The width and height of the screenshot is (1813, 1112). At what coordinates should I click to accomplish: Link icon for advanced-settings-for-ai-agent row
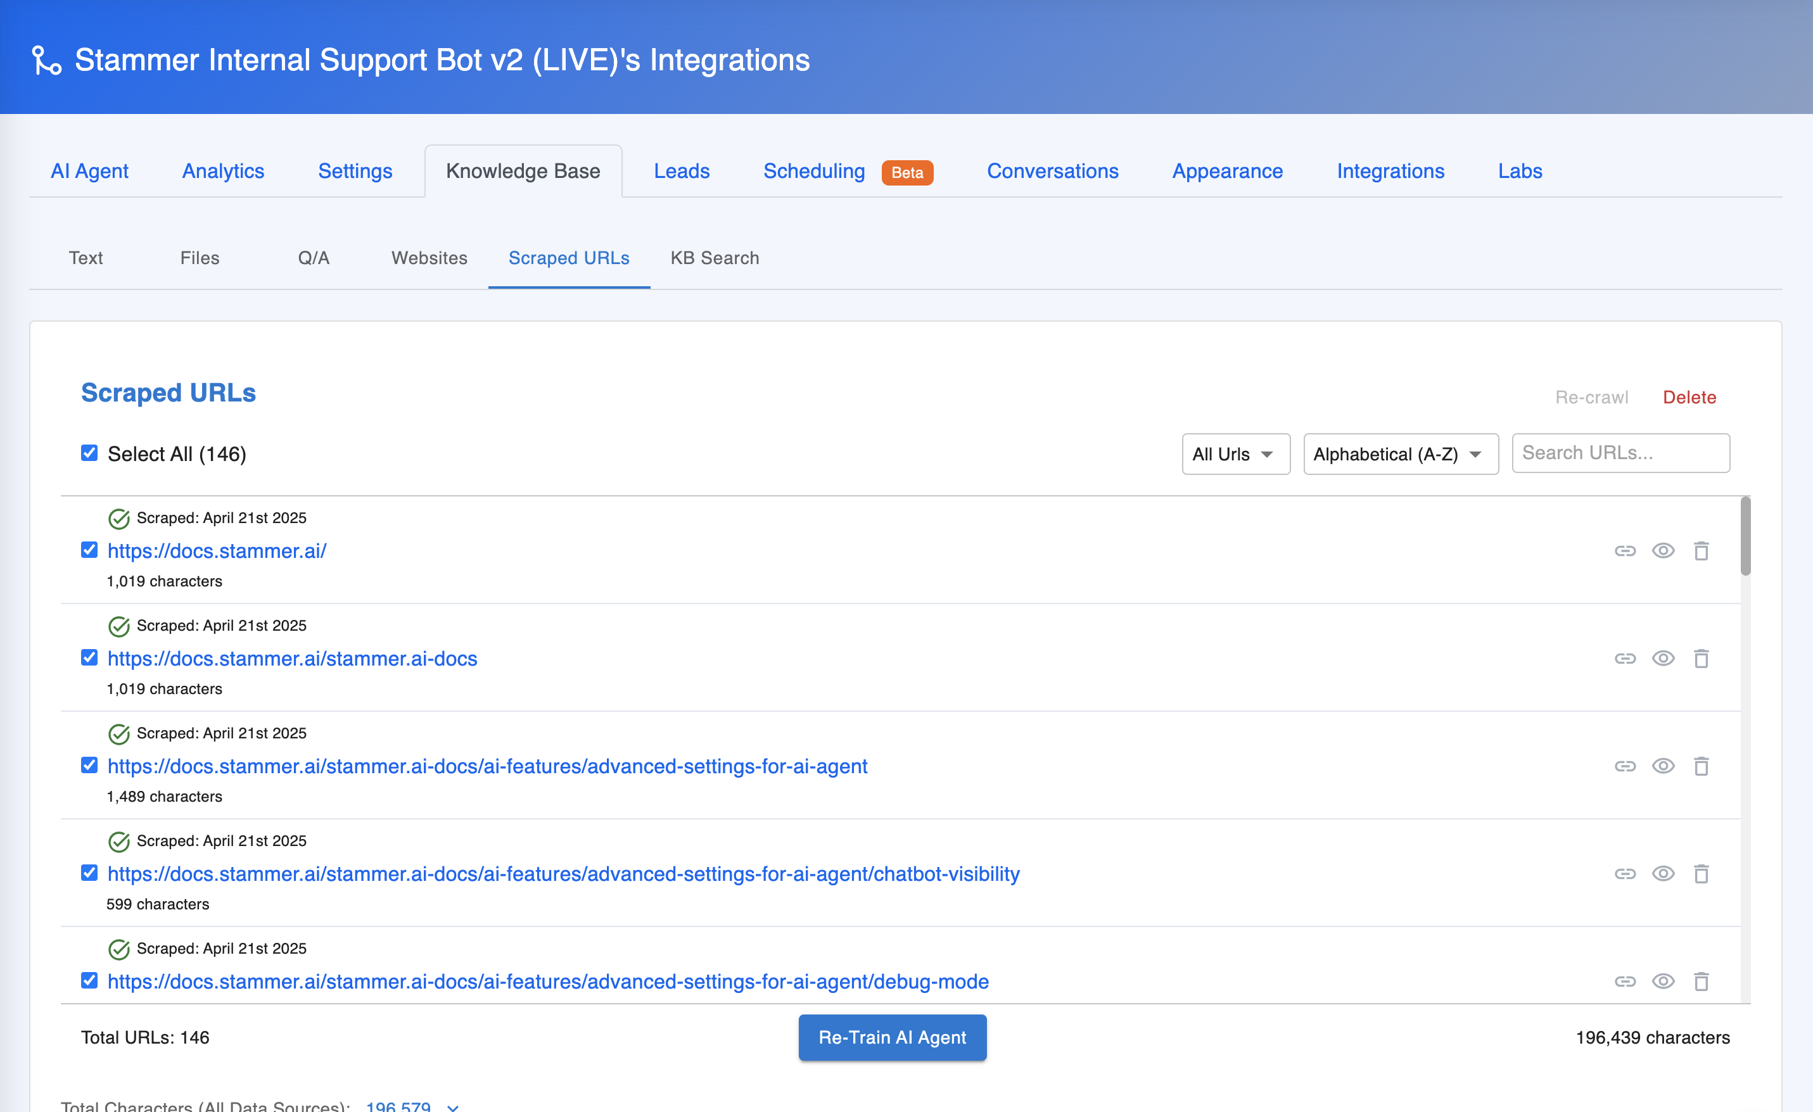[1625, 766]
